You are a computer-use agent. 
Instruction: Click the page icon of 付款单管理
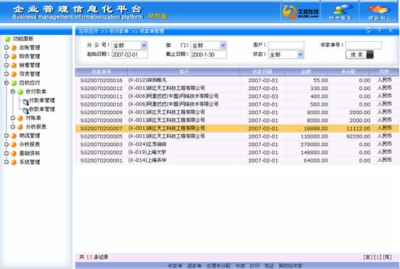point(26,101)
